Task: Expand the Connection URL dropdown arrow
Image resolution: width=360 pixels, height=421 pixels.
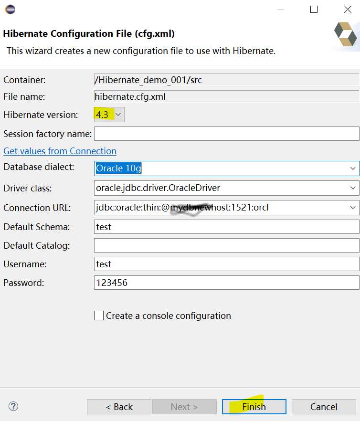Action: point(353,208)
